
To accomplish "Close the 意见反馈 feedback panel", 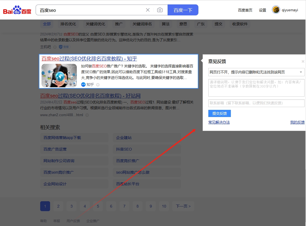I will (303, 61).
